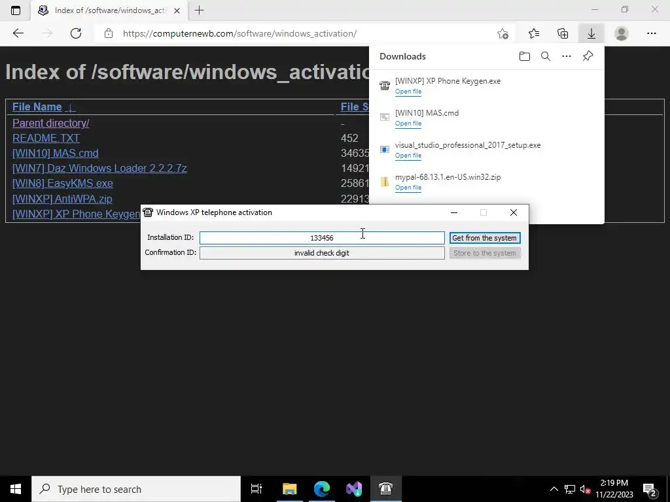Click the Edge tab actions menu icon
This screenshot has height=502, width=670.
[x=16, y=10]
